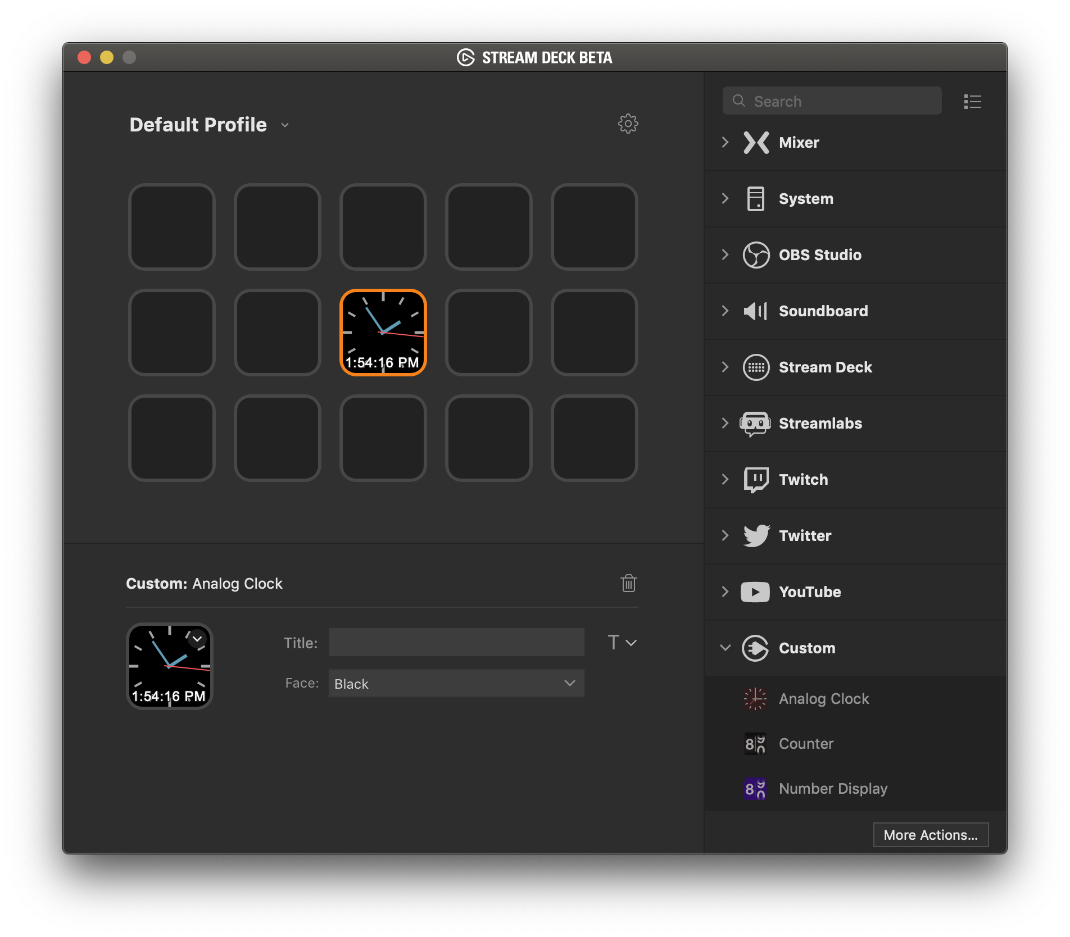Collapse the Custom category
Image resolution: width=1070 pixels, height=937 pixels.
(725, 648)
